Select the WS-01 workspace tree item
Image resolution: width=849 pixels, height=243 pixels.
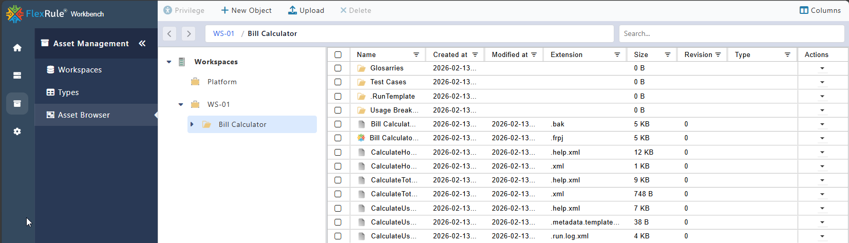point(219,104)
